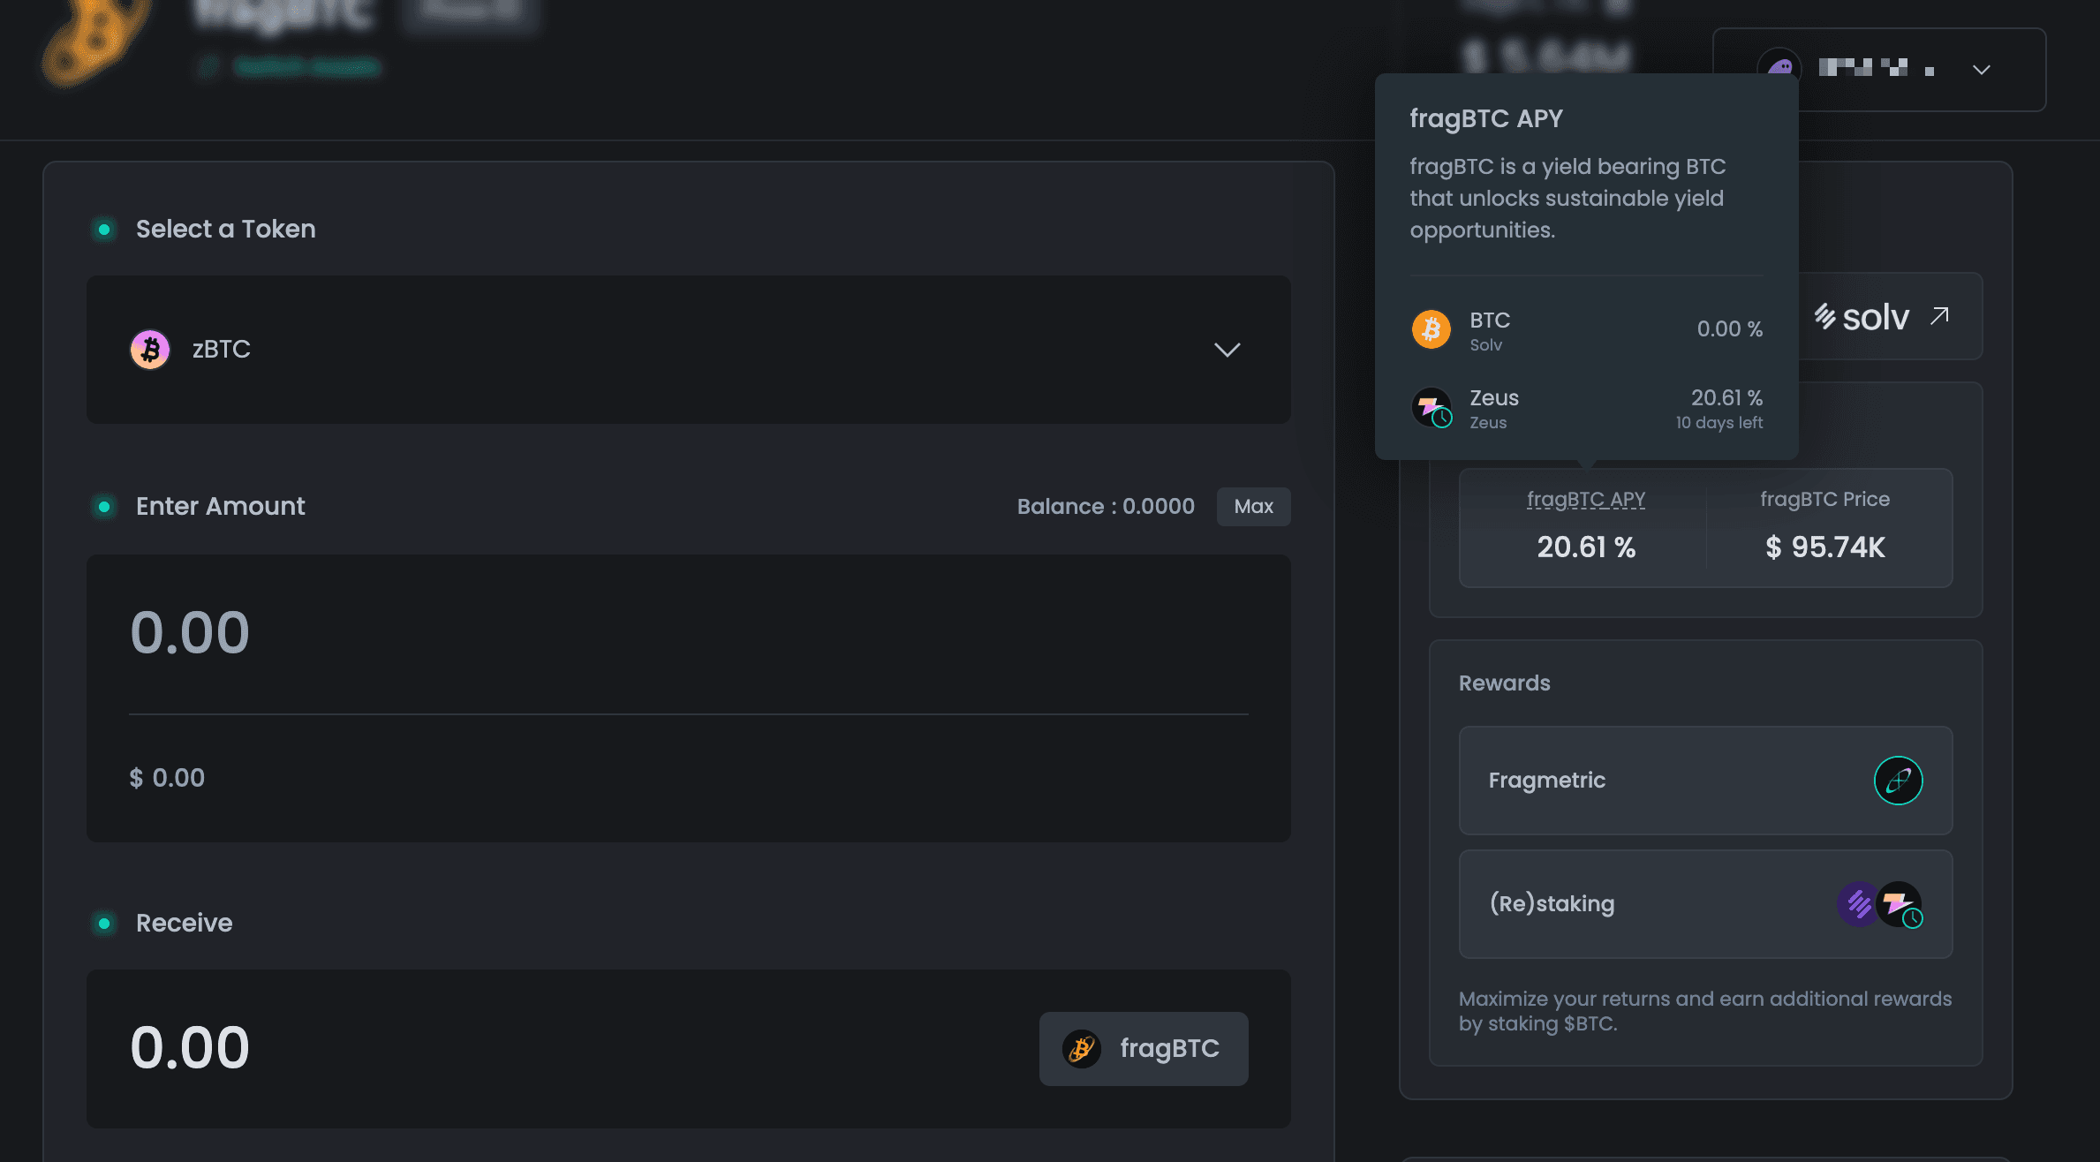Expand the zBTC token dropdown chevron
2100x1162 pixels.
[1227, 350]
